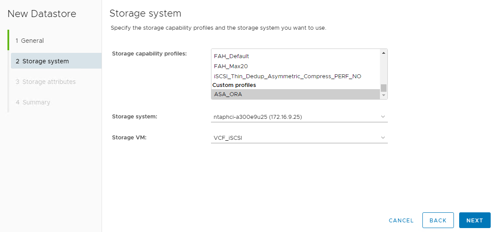Cancel the New Datastore wizard
The image size is (499, 232).
pyautogui.click(x=401, y=221)
